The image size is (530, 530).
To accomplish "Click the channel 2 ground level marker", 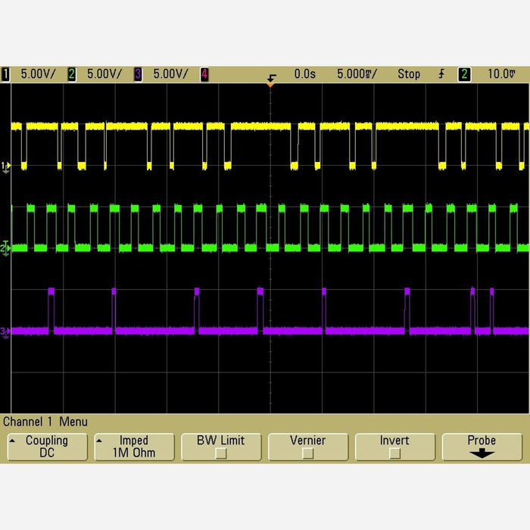I will (6, 248).
